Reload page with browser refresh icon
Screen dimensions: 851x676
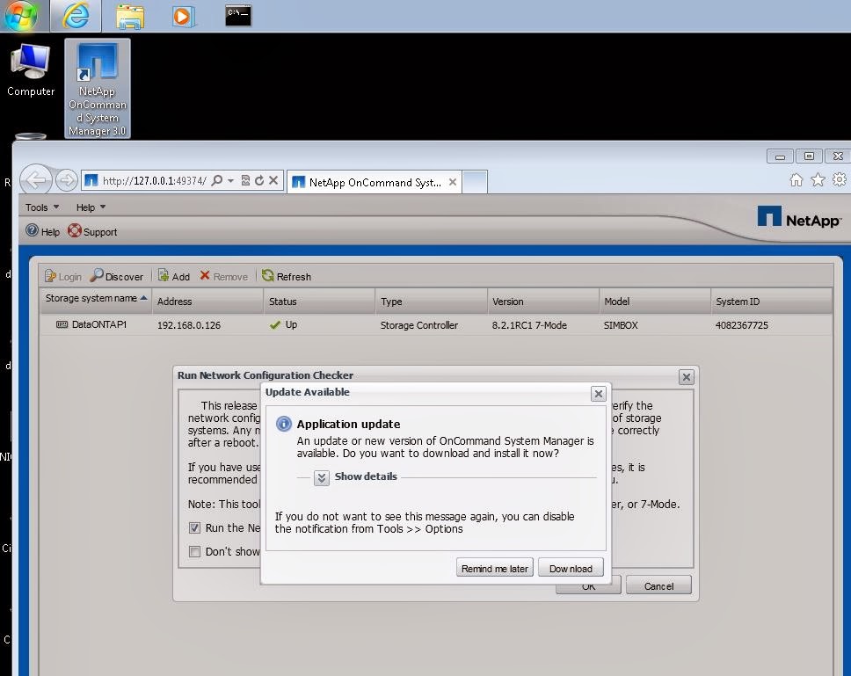[259, 180]
